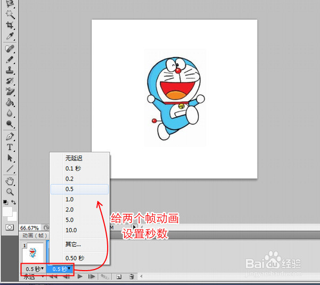Select 0.50 秒 current delay entry
Image resolution: width=320 pixels, height=285 pixels.
pos(79,258)
